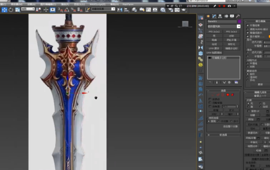Open the Create command panel tab

click(209, 16)
